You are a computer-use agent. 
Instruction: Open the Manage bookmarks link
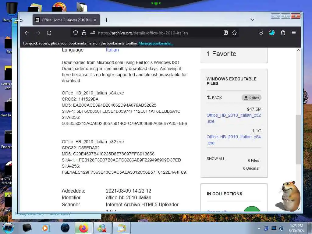click(x=156, y=43)
